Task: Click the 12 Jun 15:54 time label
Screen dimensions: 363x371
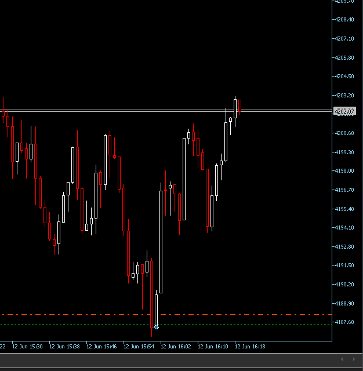Action: tap(139, 347)
